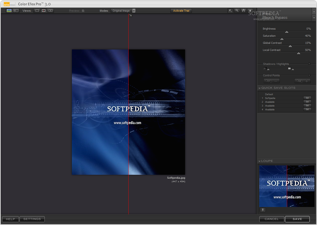This screenshot has width=317, height=225.
Task: Adjust the Global Contrast slider handle
Action: [x=290, y=46]
